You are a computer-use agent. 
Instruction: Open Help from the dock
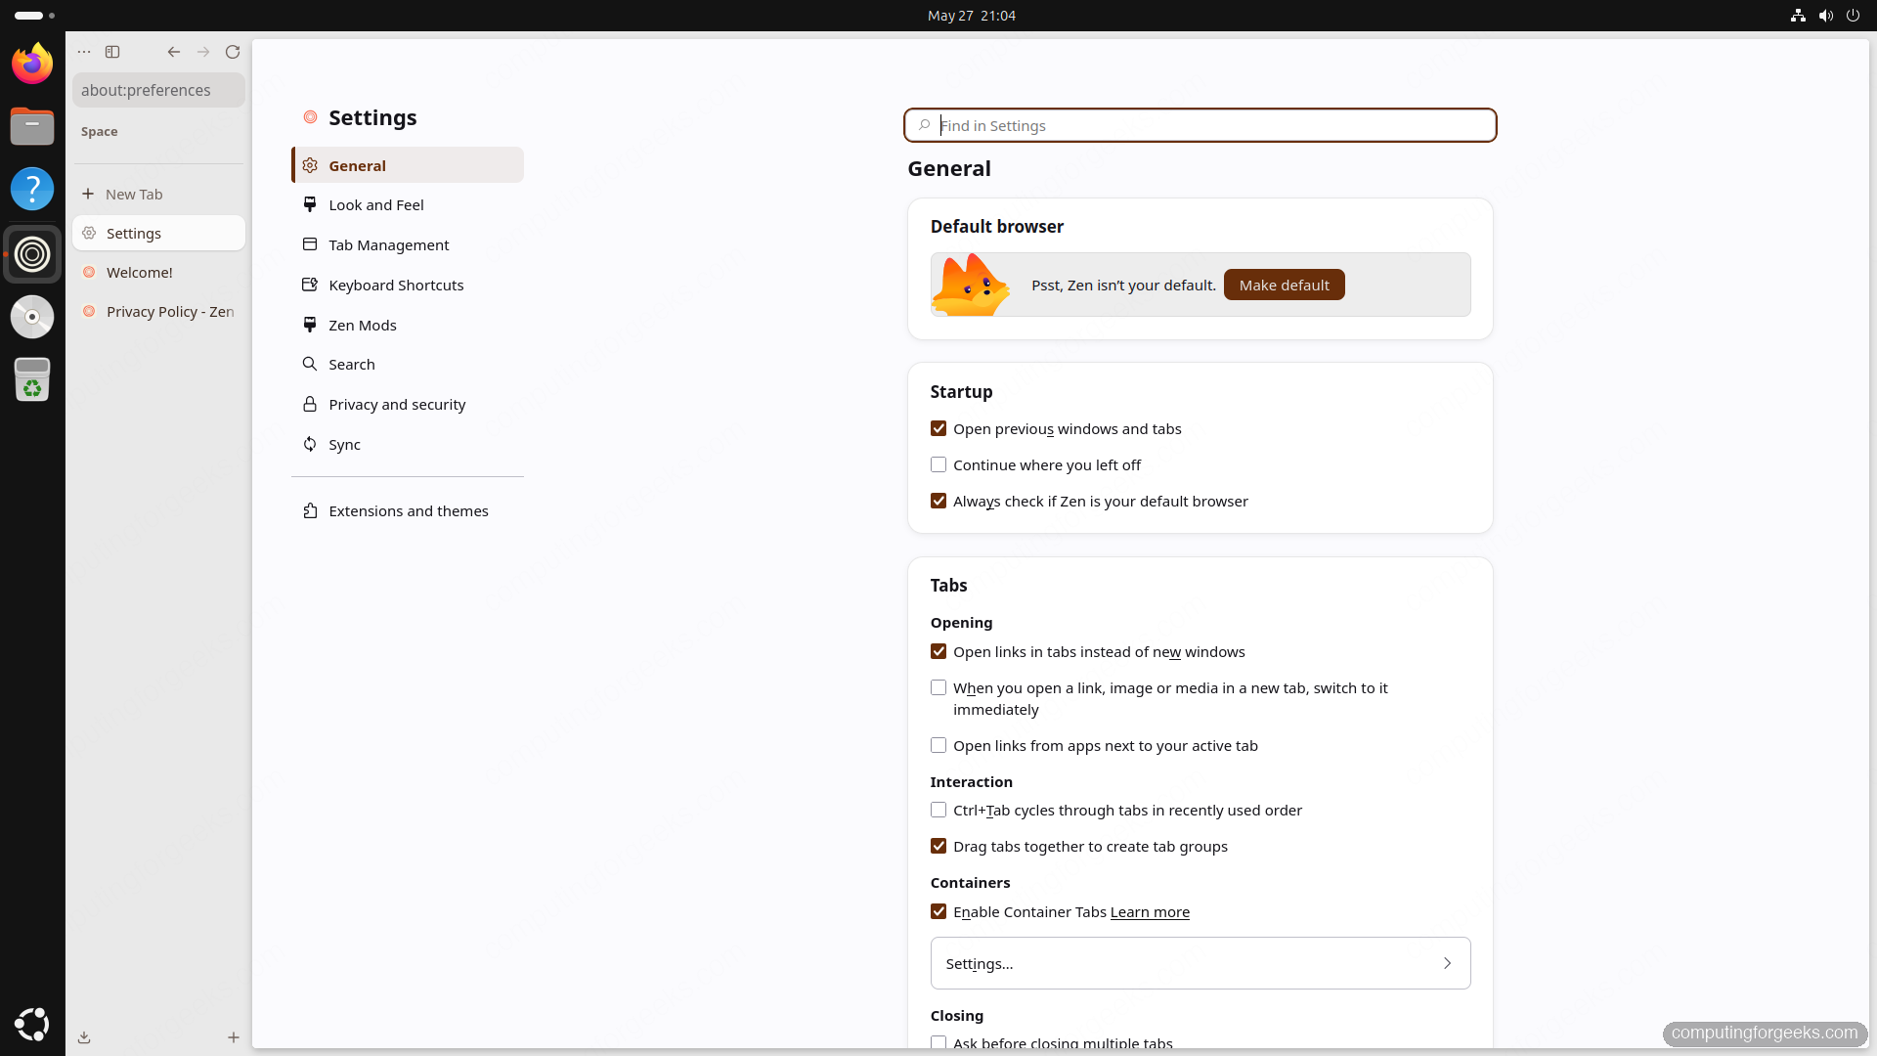click(32, 189)
